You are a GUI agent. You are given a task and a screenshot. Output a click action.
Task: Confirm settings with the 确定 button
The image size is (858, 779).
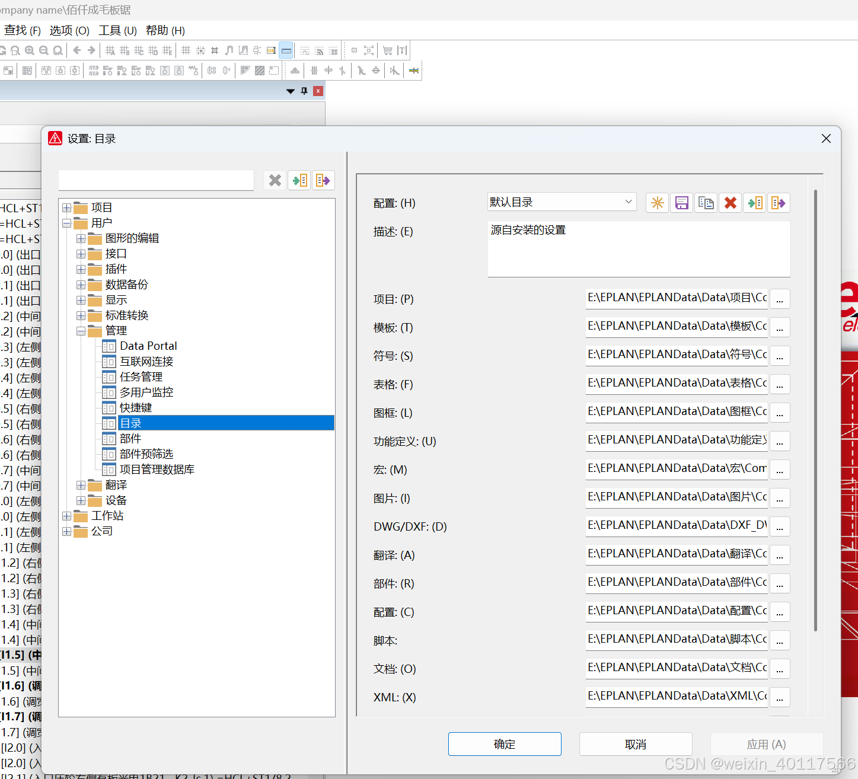[x=505, y=744]
